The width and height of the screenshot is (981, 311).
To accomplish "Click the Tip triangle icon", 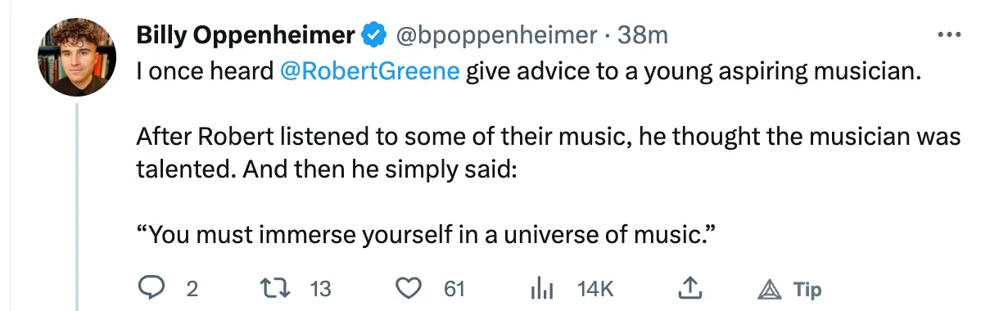I will point(771,289).
